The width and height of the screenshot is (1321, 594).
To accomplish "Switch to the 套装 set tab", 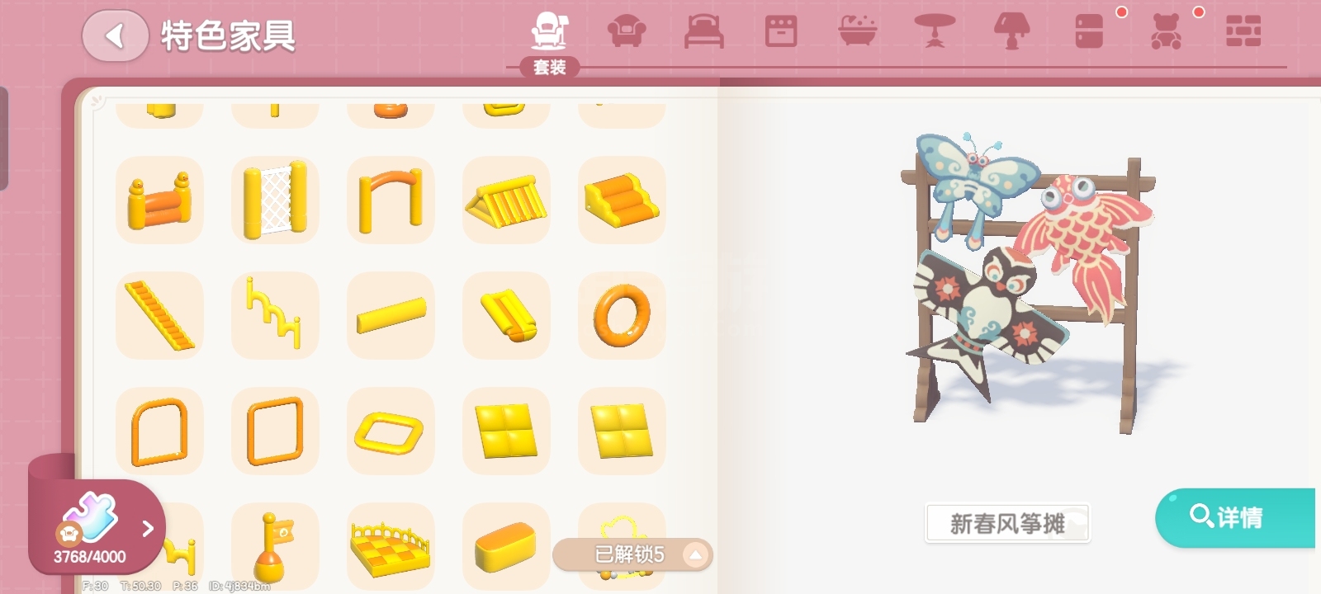I will coord(549,42).
